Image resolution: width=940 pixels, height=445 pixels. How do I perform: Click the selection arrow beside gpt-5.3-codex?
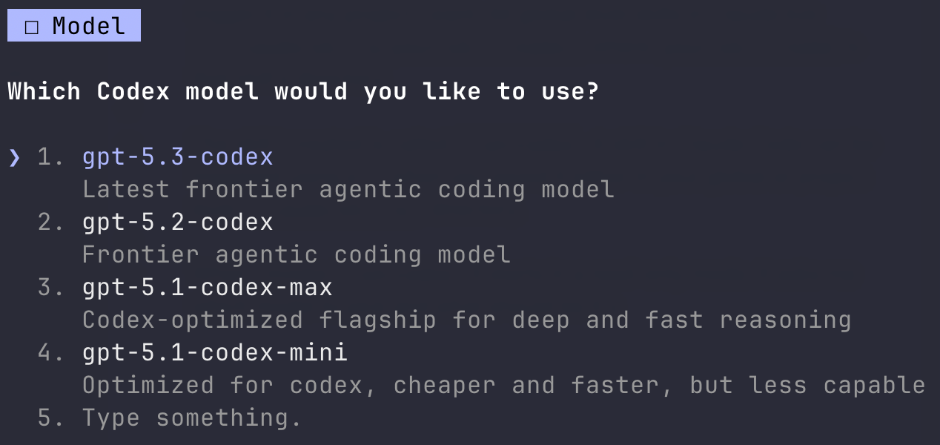(x=15, y=156)
